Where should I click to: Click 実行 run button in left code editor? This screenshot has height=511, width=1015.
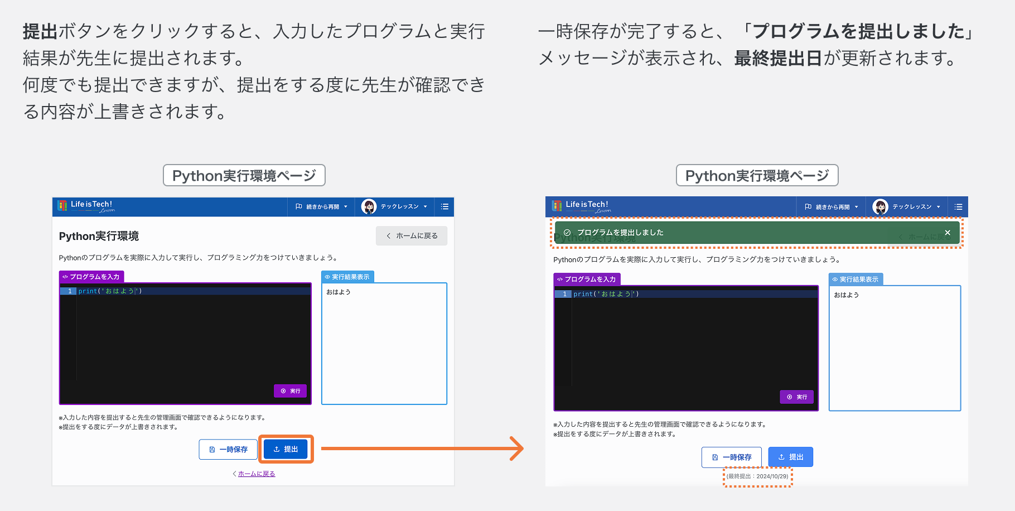coord(290,391)
